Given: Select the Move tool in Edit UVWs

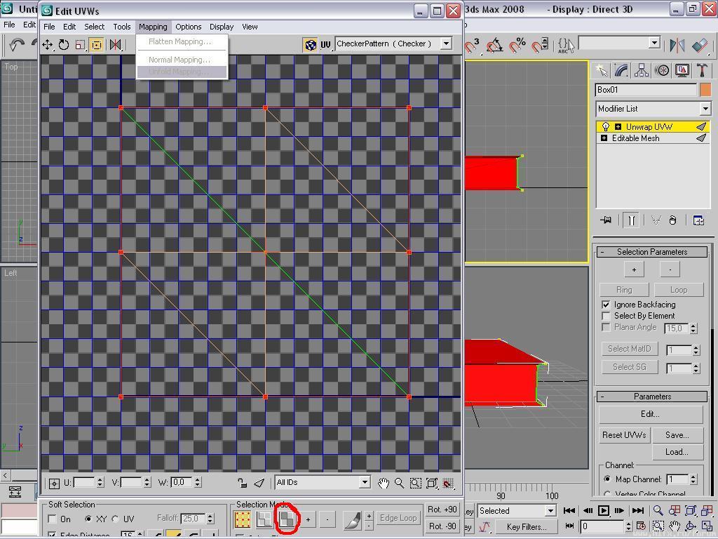Looking at the screenshot, I should point(47,45).
